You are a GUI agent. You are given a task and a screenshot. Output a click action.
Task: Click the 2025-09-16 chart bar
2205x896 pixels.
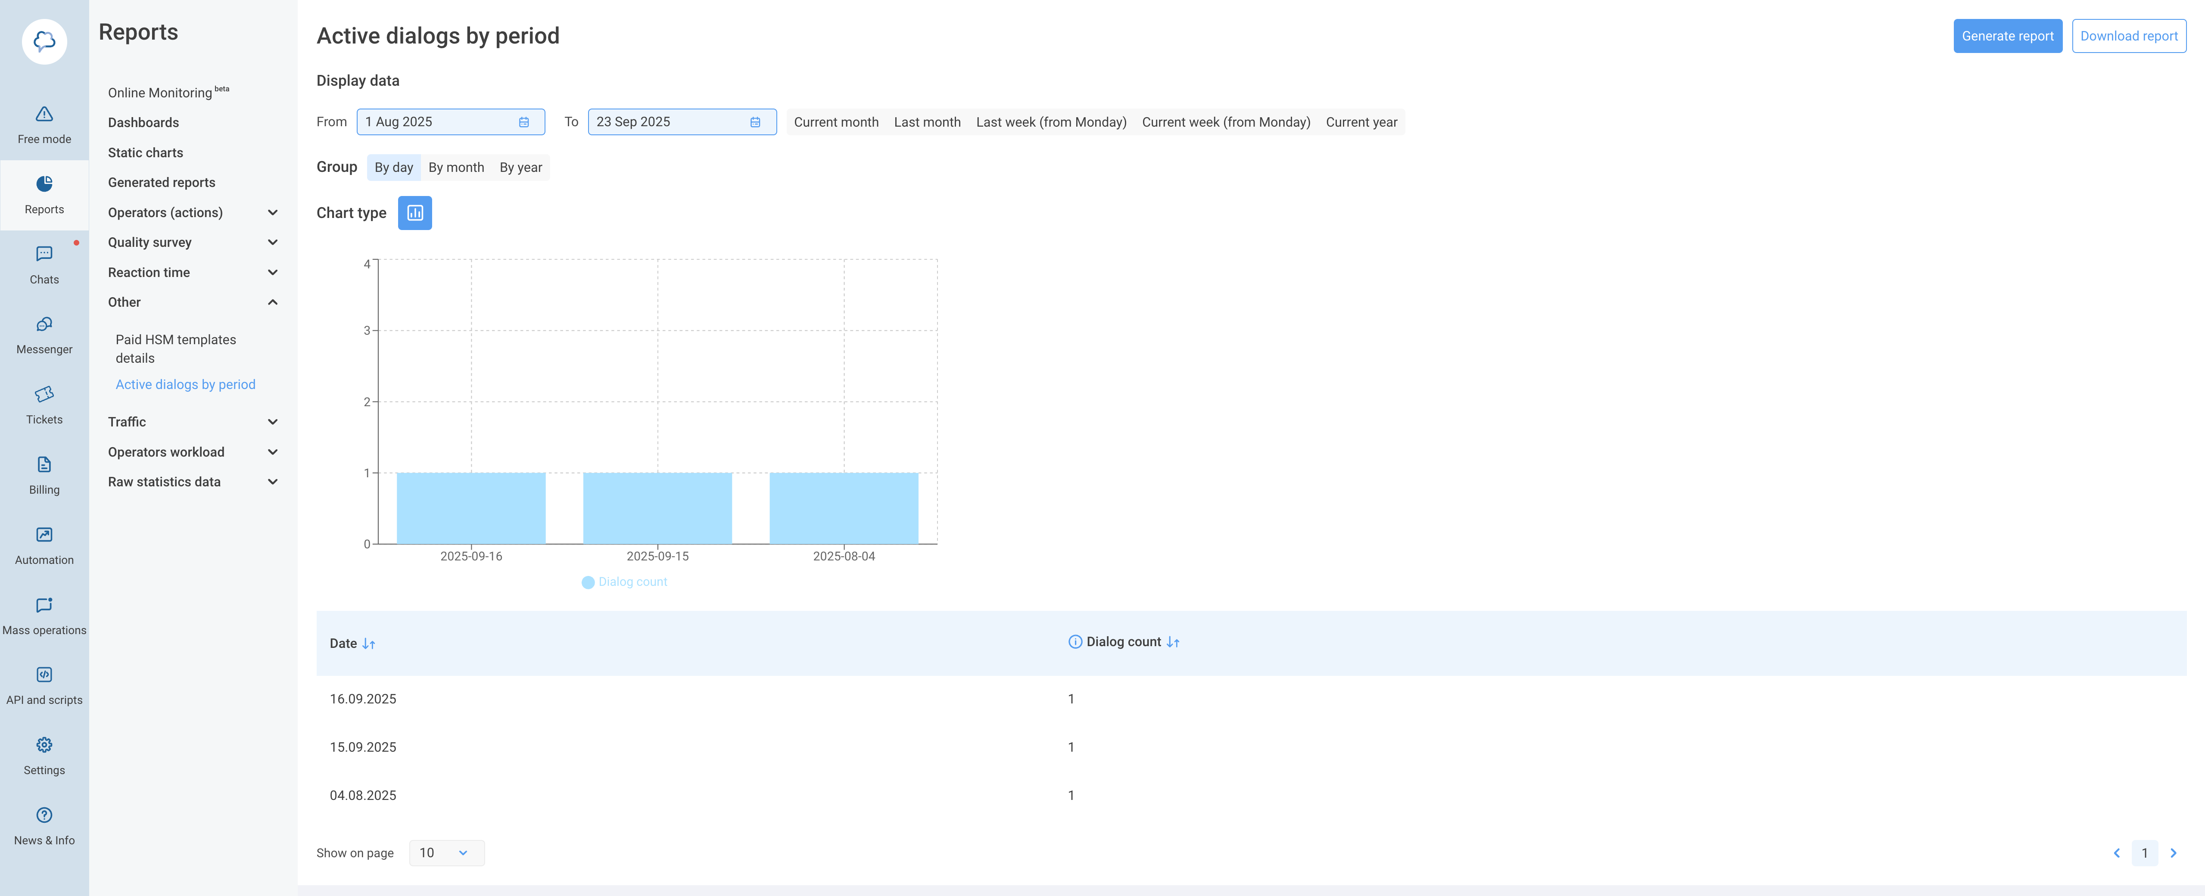click(x=471, y=508)
